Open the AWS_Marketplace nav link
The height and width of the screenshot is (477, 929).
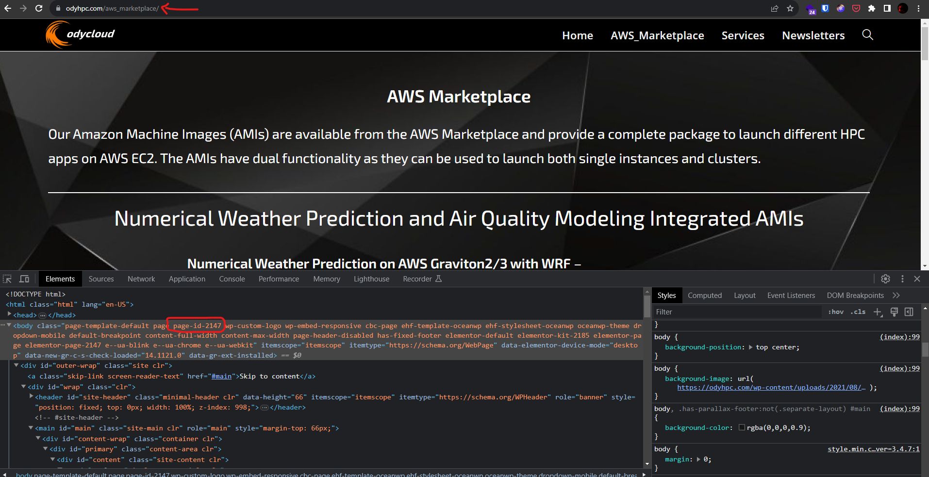pos(657,35)
